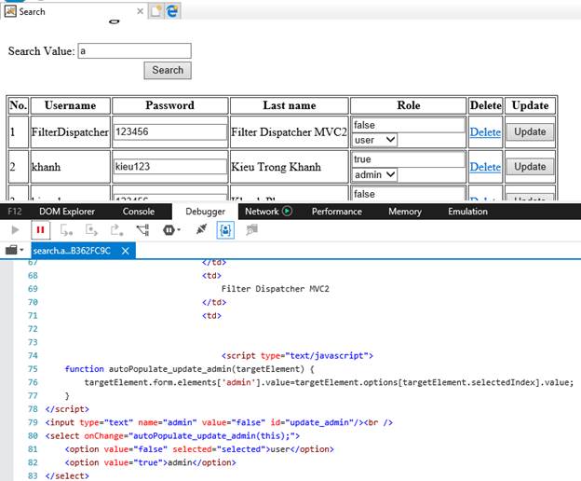The width and height of the screenshot is (581, 481).
Task: Click the function autoPopulate_update_admin code line
Action: click(x=190, y=369)
